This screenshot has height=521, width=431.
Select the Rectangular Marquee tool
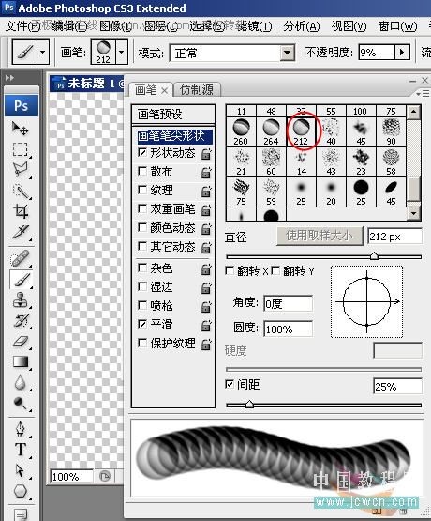[x=21, y=149]
